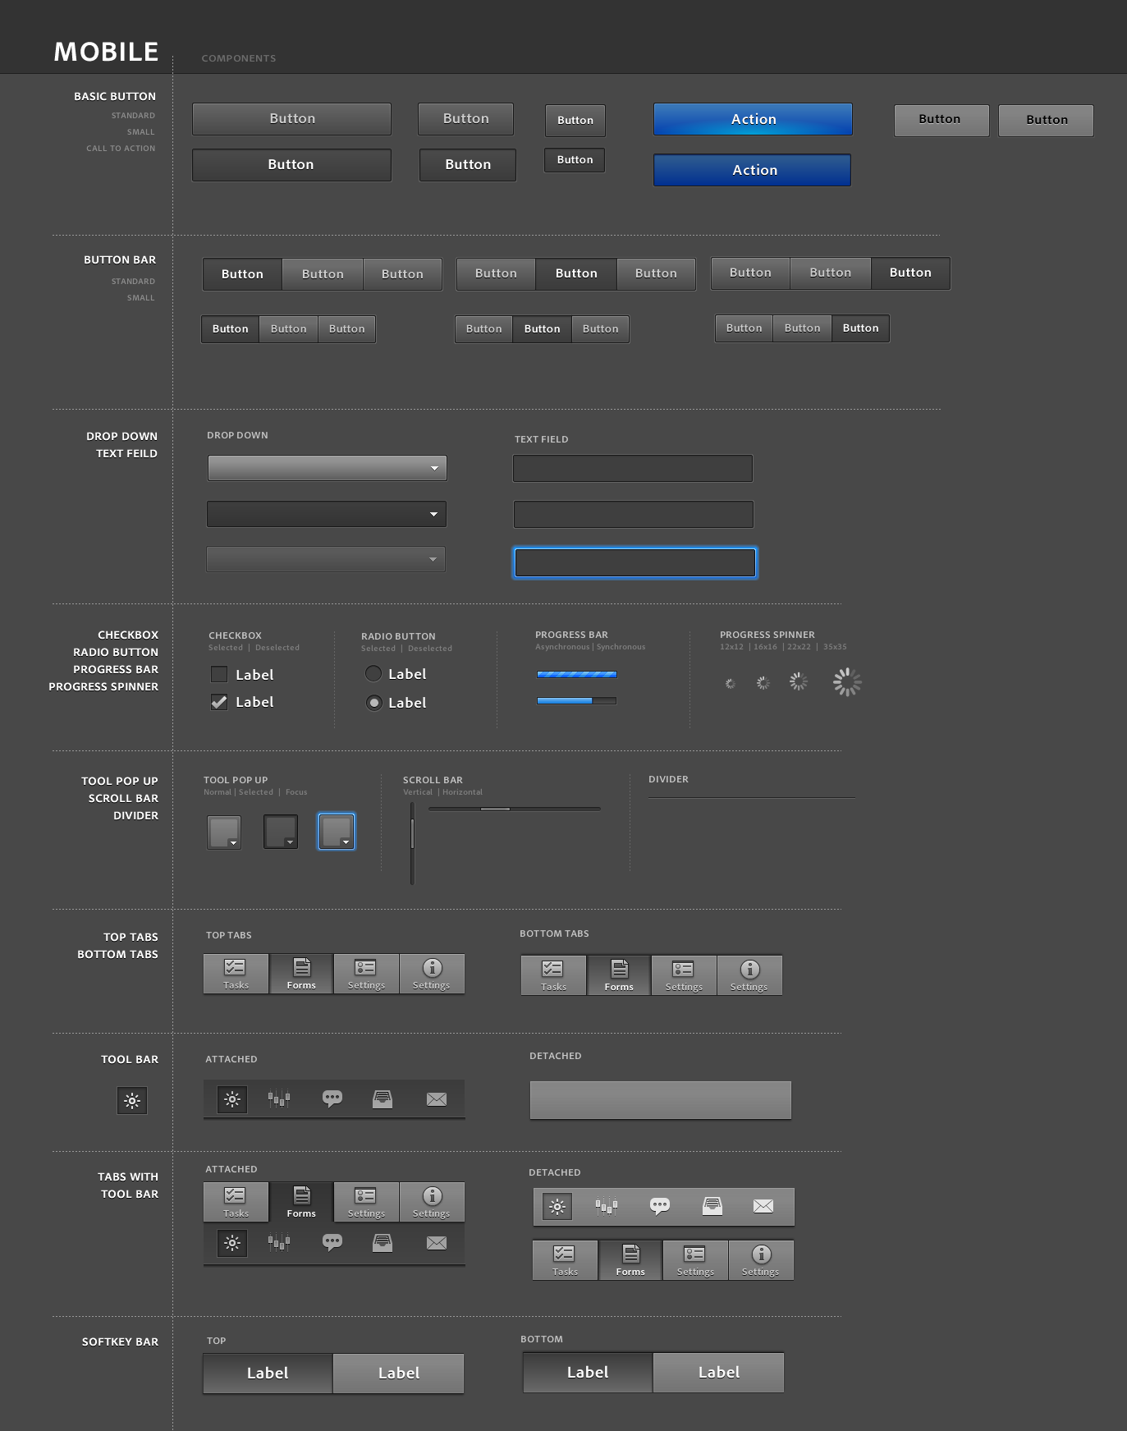Click the equalizer icon in the detached tabs toolbar
The width and height of the screenshot is (1127, 1431).
coord(607,1206)
